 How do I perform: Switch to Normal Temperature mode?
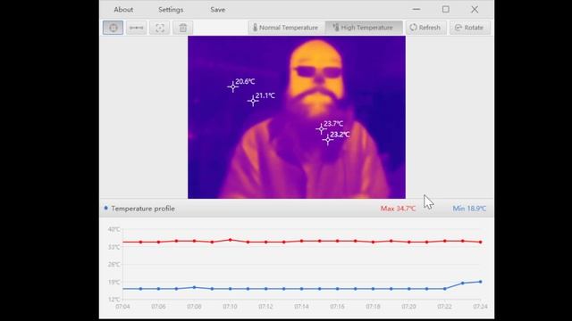(x=286, y=28)
